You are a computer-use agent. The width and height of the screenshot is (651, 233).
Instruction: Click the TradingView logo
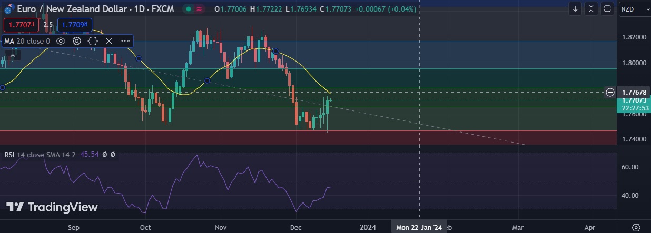pos(52,207)
